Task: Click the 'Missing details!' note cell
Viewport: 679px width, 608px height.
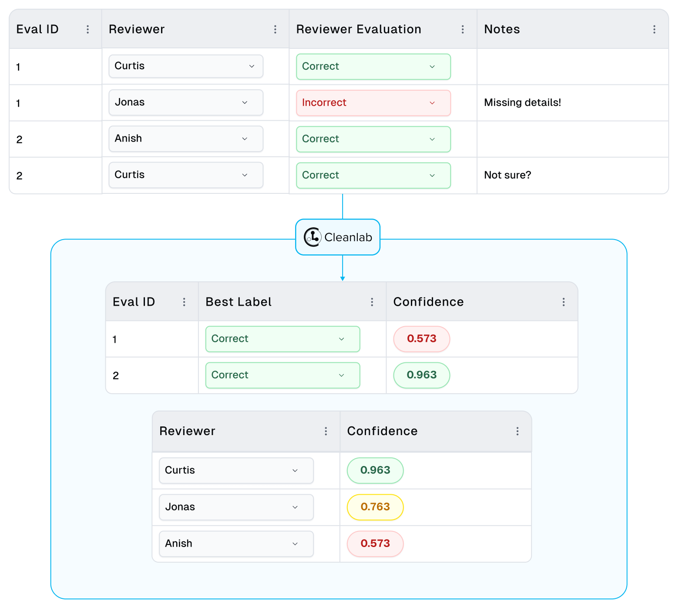Action: click(522, 103)
